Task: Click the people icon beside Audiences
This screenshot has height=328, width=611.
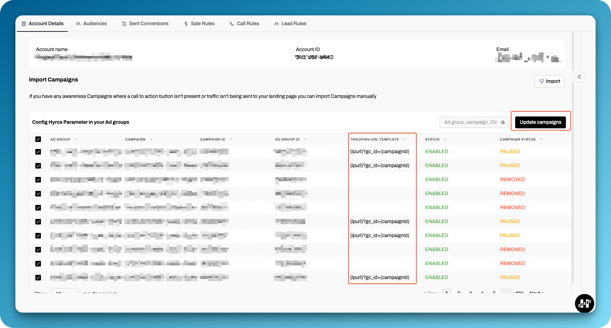Action: 78,24
